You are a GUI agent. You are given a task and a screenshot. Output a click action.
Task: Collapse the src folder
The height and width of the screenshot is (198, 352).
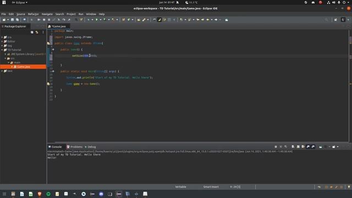(5, 58)
